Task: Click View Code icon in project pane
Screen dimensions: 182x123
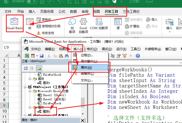Action: click(x=26, y=68)
